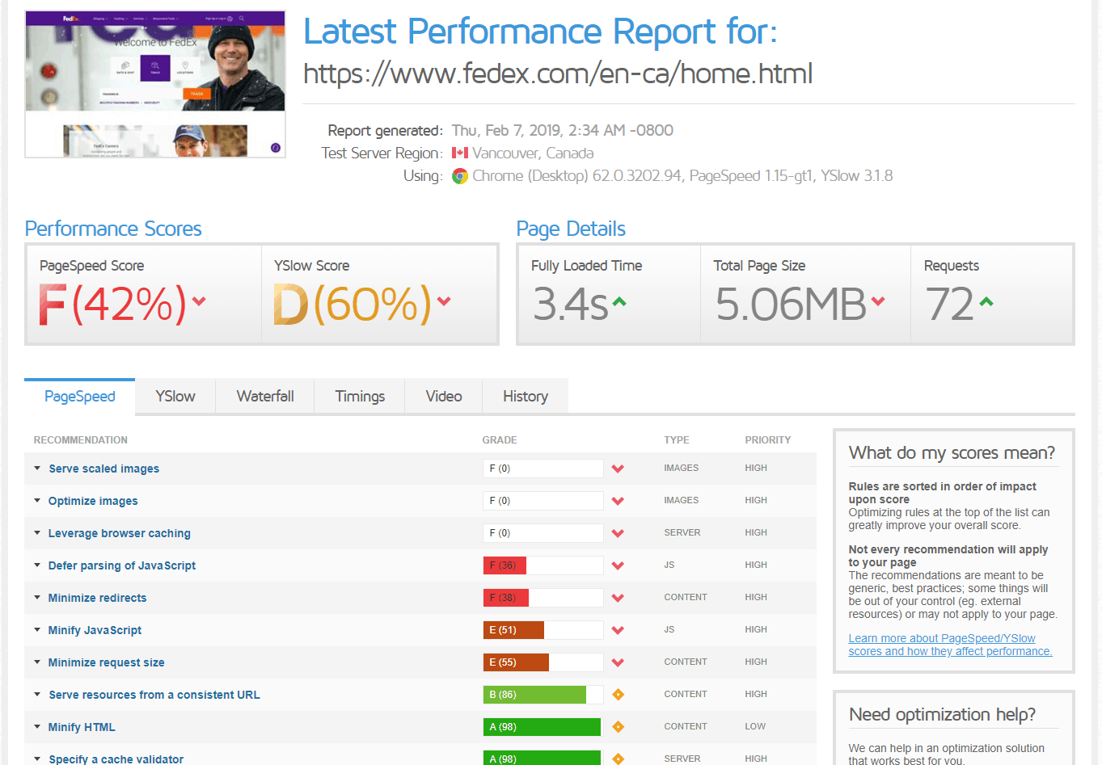Click the Fully Loaded Time label
1102x765 pixels.
tap(586, 266)
